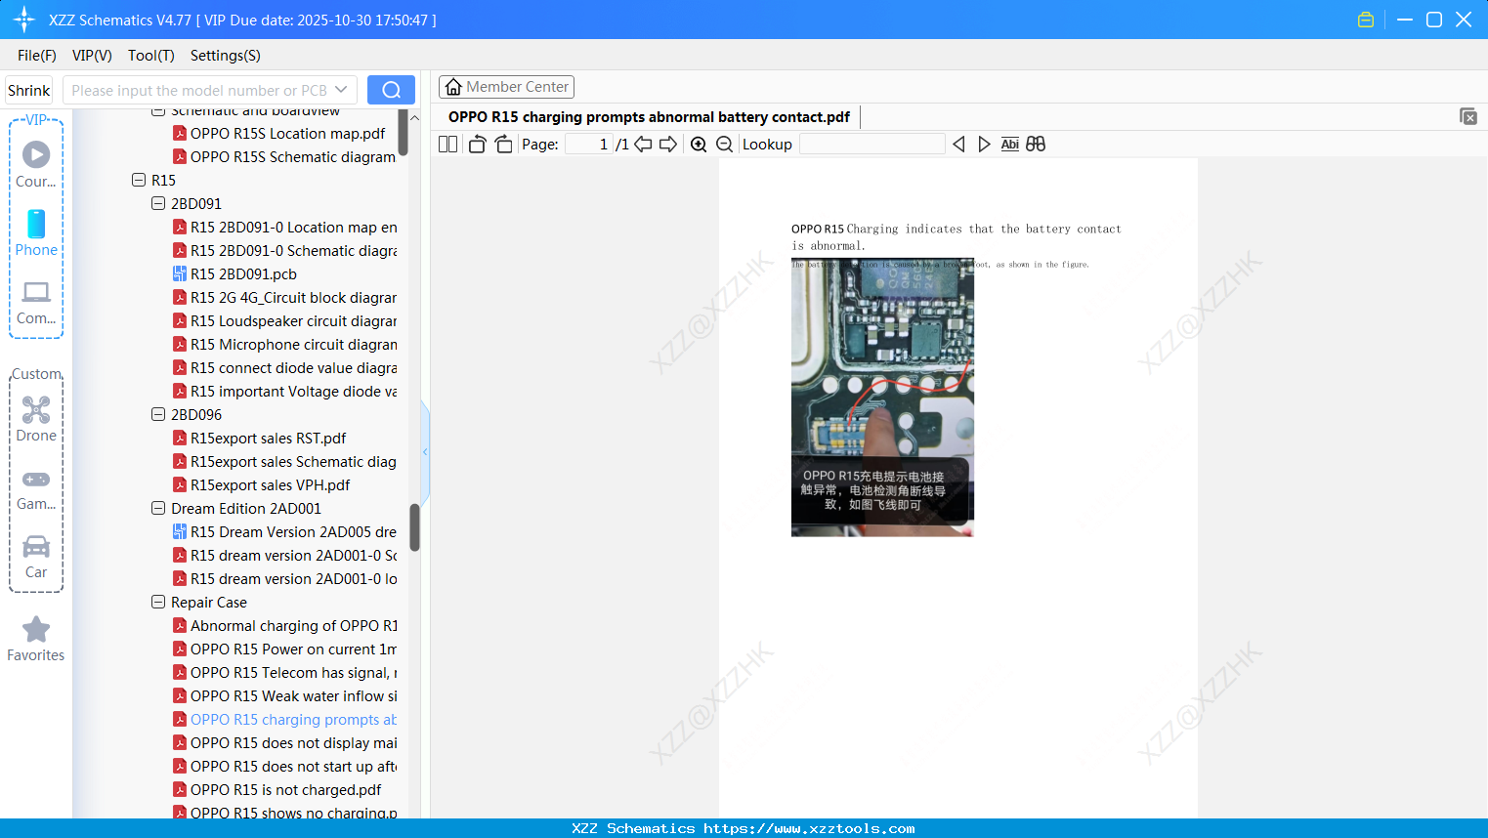
Task: Go to the previous page arrow
Action: pyautogui.click(x=643, y=145)
